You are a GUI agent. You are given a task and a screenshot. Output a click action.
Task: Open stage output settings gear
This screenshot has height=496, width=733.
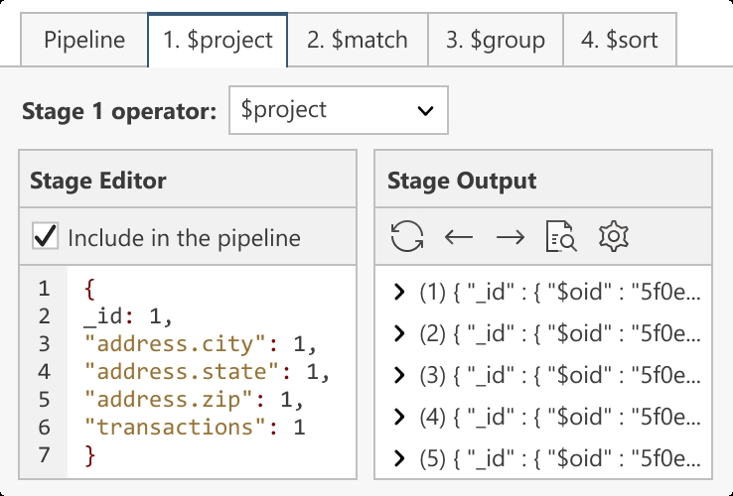614,236
